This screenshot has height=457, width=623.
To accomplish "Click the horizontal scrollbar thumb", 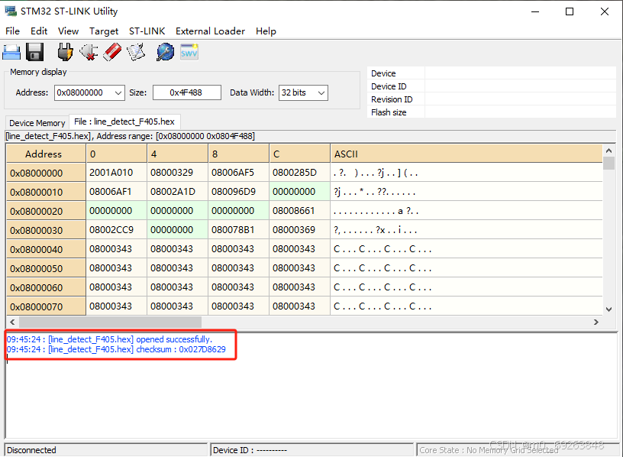I will [110, 322].
